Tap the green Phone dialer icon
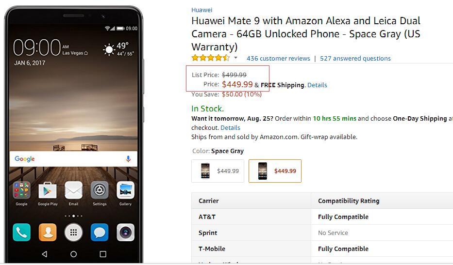Image resolution: width=453 pixels, height=265 pixels. point(22,232)
